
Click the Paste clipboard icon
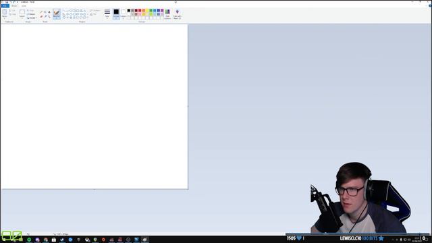coord(5,12)
